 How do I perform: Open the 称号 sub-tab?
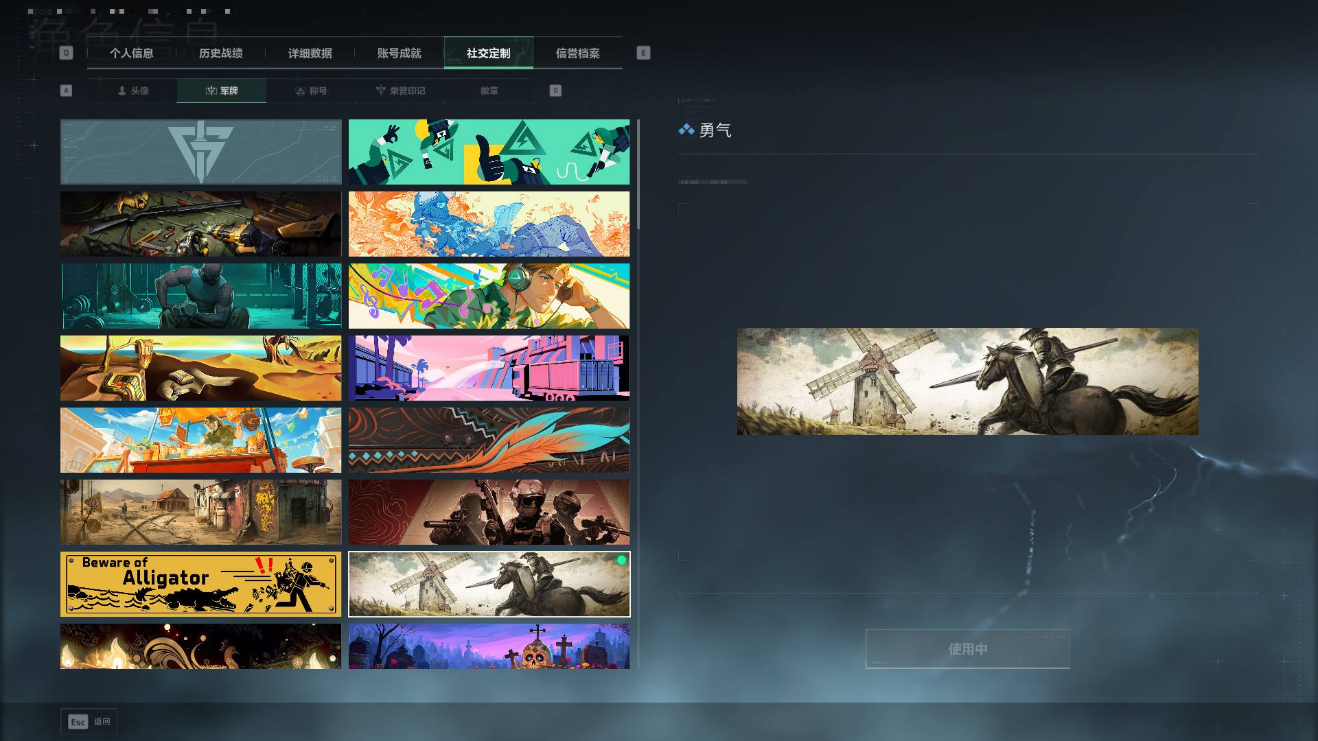(311, 91)
